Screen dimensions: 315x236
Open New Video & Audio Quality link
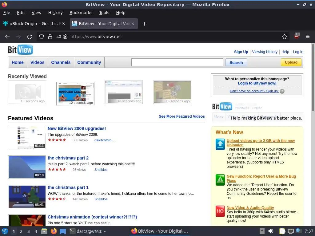250,208
